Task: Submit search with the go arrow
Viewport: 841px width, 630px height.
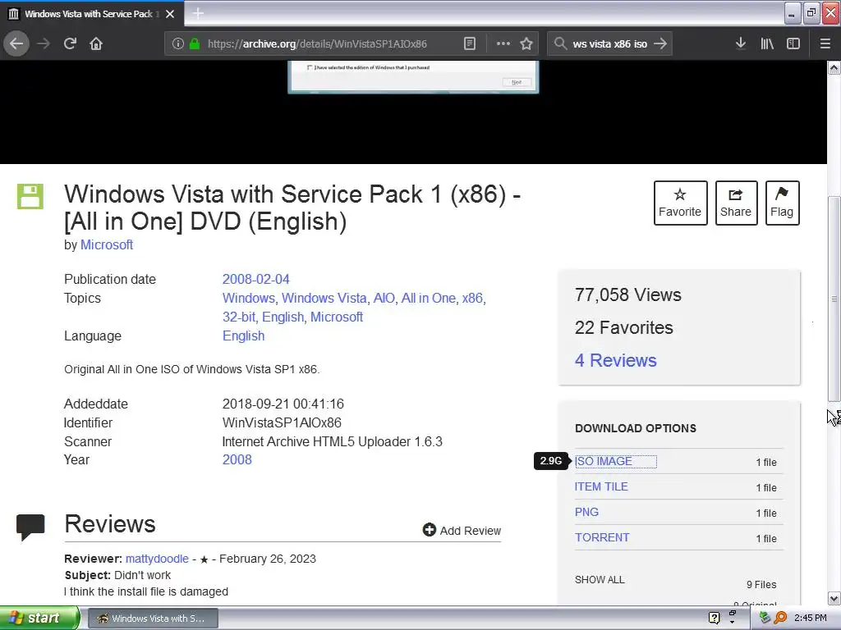Action: click(x=660, y=44)
